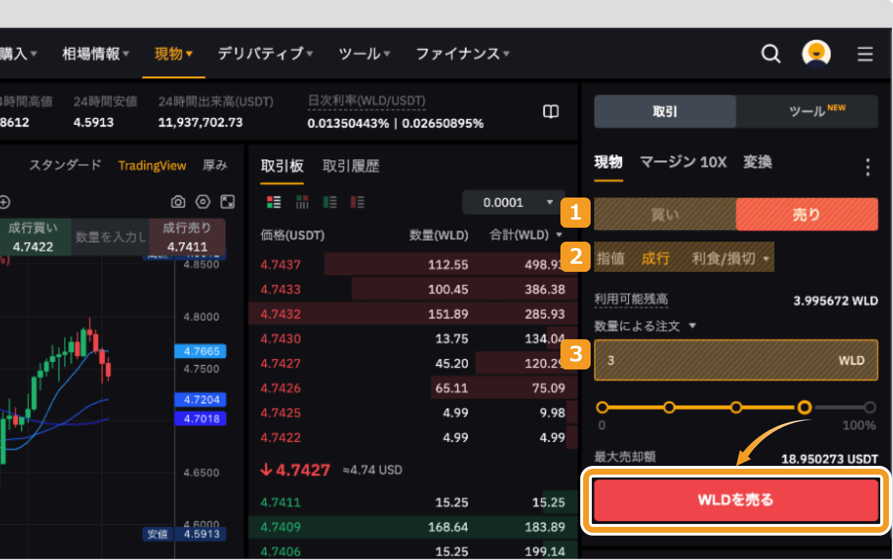Screen dimensions: 893x560
Task: Open ファイナンス navigation menu
Action: [463, 54]
